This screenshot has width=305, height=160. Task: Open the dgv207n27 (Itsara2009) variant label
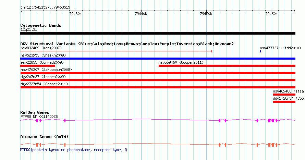pos(43,77)
